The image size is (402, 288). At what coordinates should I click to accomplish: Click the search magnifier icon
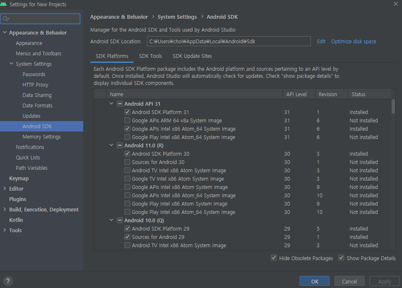(x=6, y=19)
